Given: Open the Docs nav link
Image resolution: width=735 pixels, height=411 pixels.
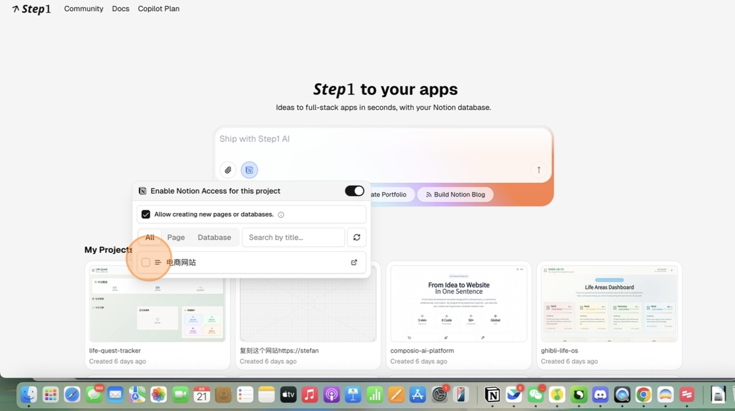Looking at the screenshot, I should [121, 9].
